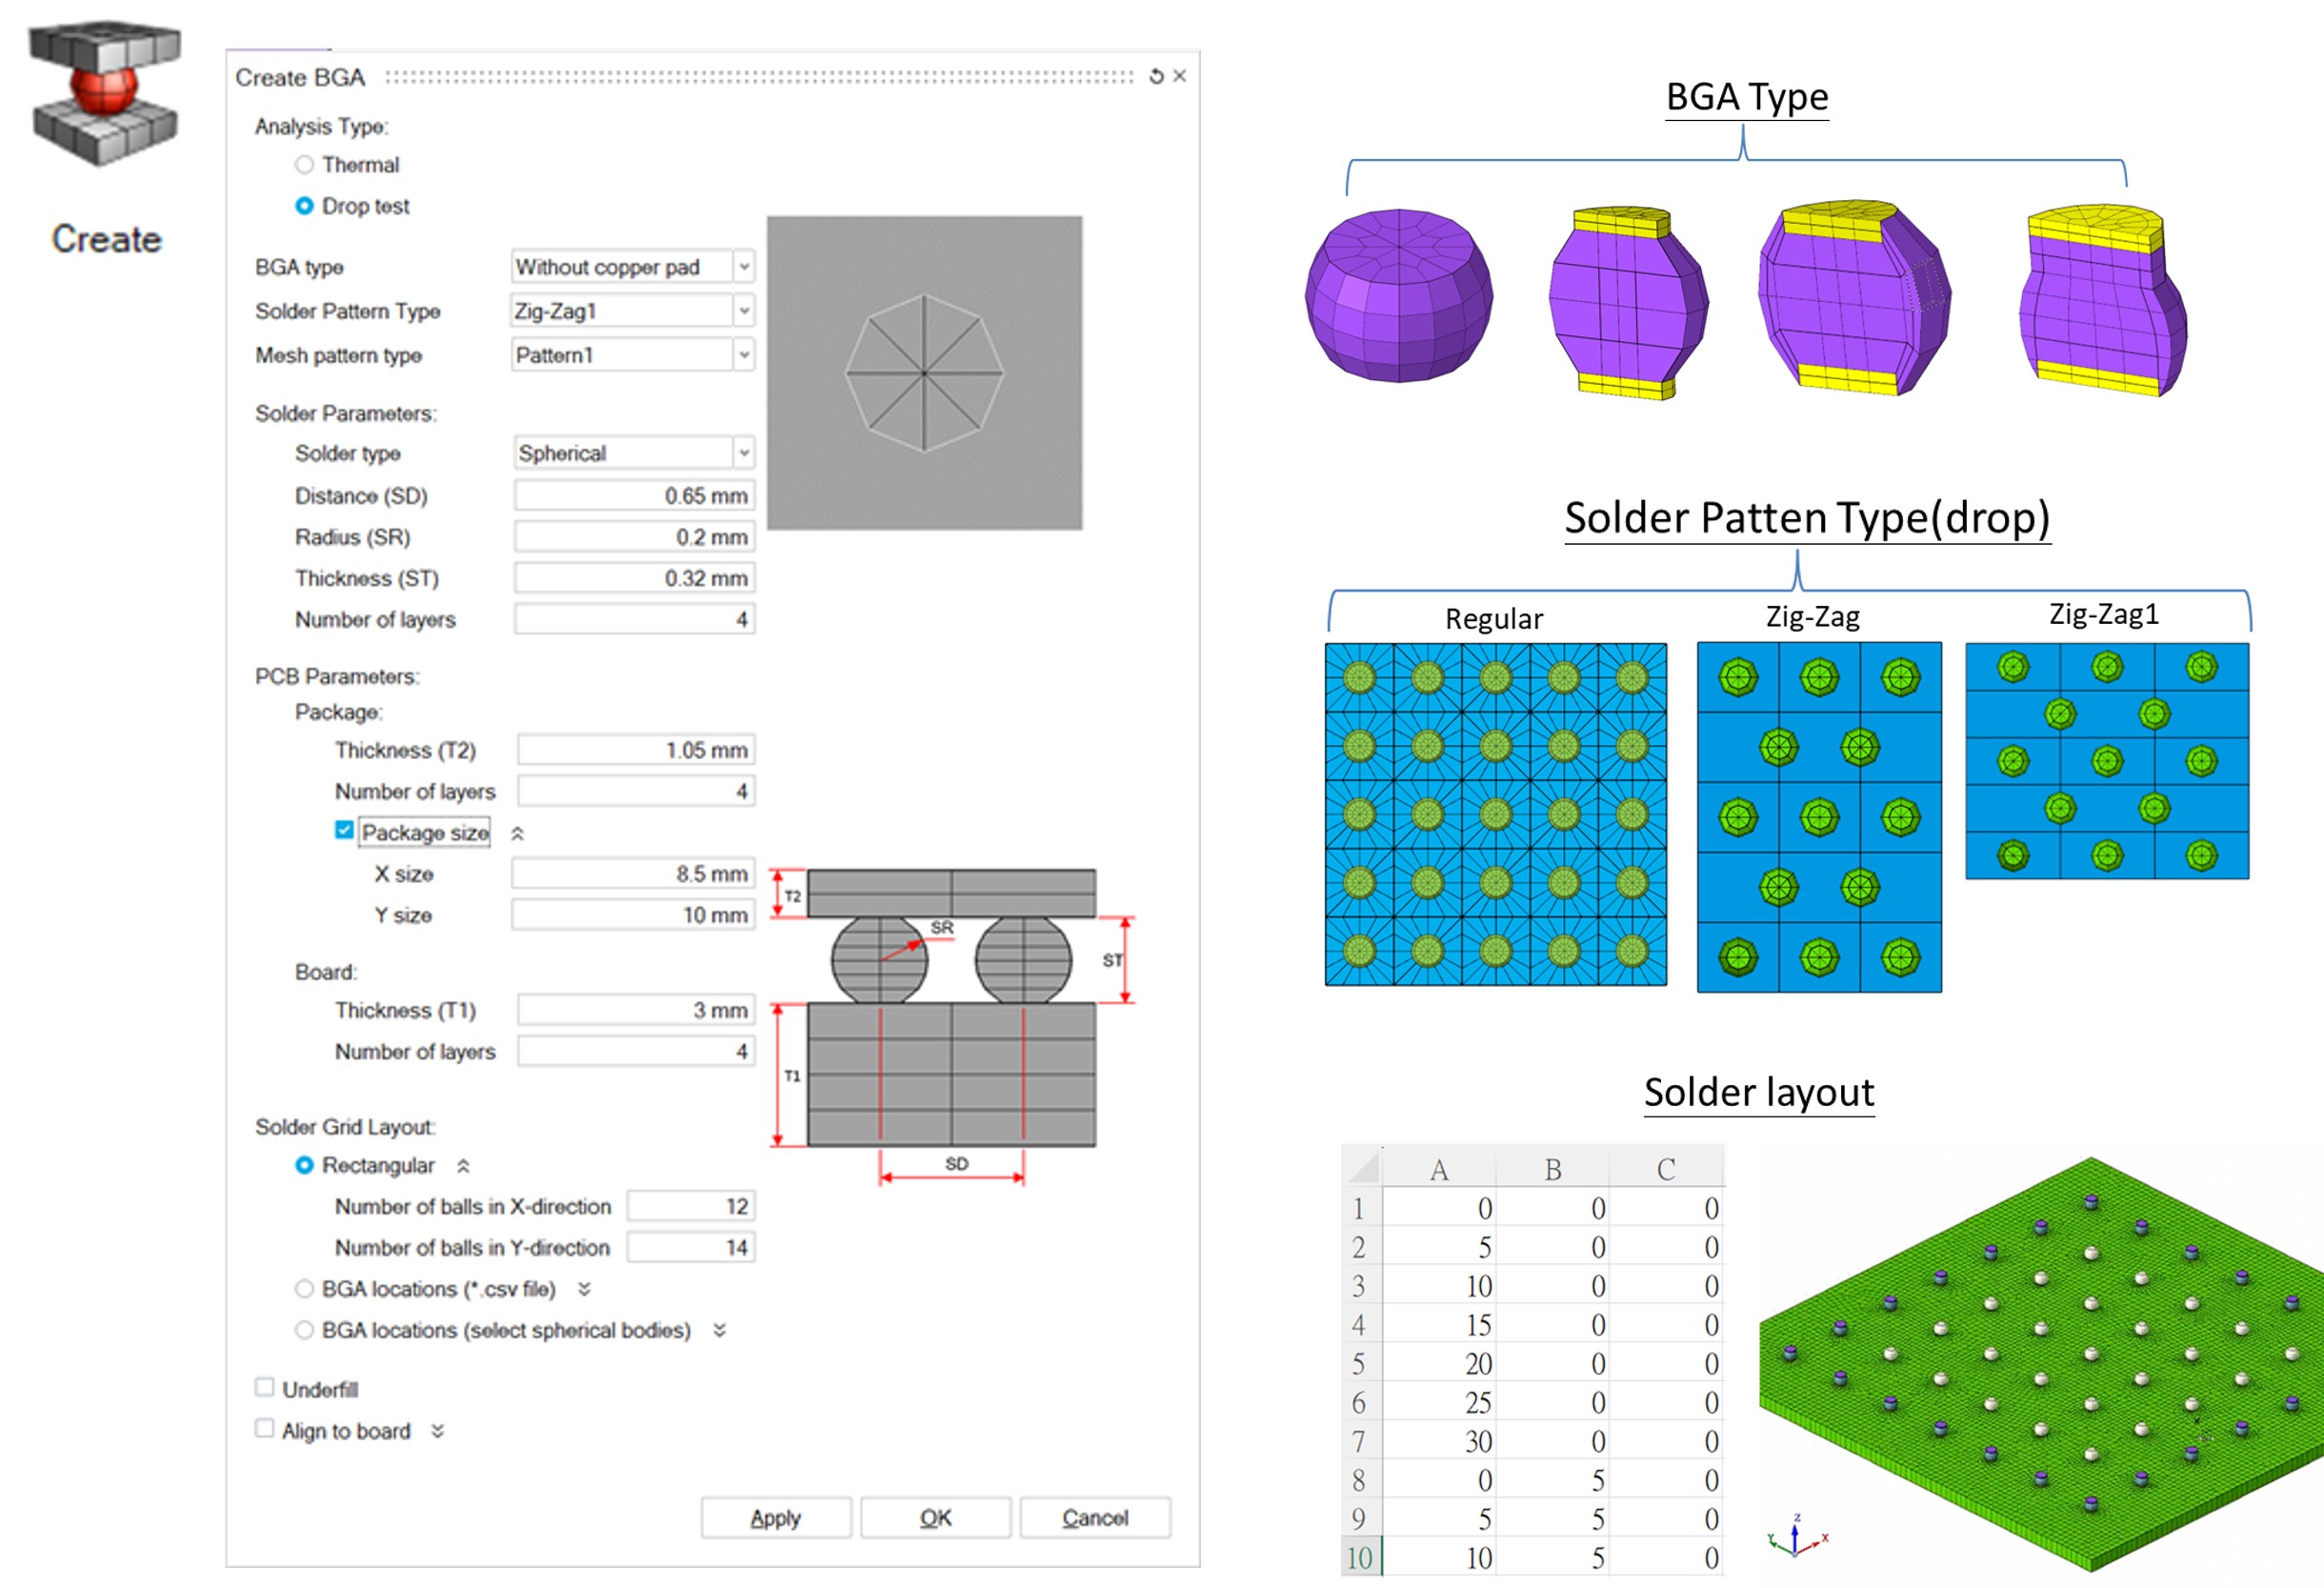Expand the Align to board chevron
The height and width of the screenshot is (1588, 2324).
point(437,1431)
